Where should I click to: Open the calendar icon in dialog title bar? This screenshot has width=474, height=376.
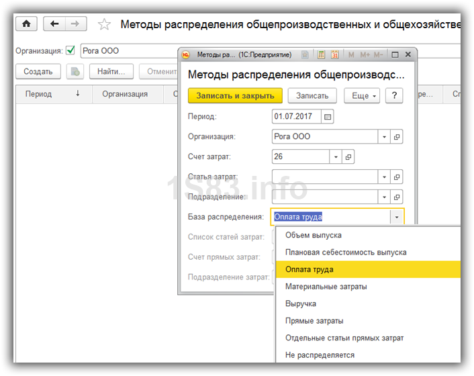coord(334,55)
